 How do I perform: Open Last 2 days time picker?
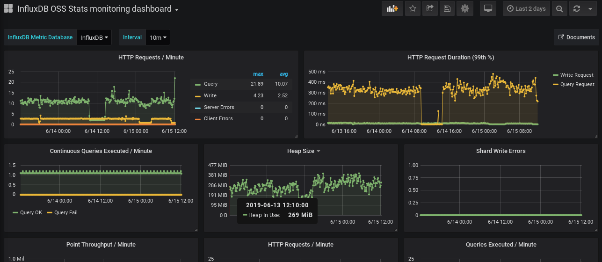[x=526, y=8]
